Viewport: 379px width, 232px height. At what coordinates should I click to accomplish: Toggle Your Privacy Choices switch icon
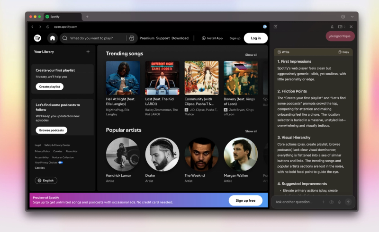click(61, 163)
